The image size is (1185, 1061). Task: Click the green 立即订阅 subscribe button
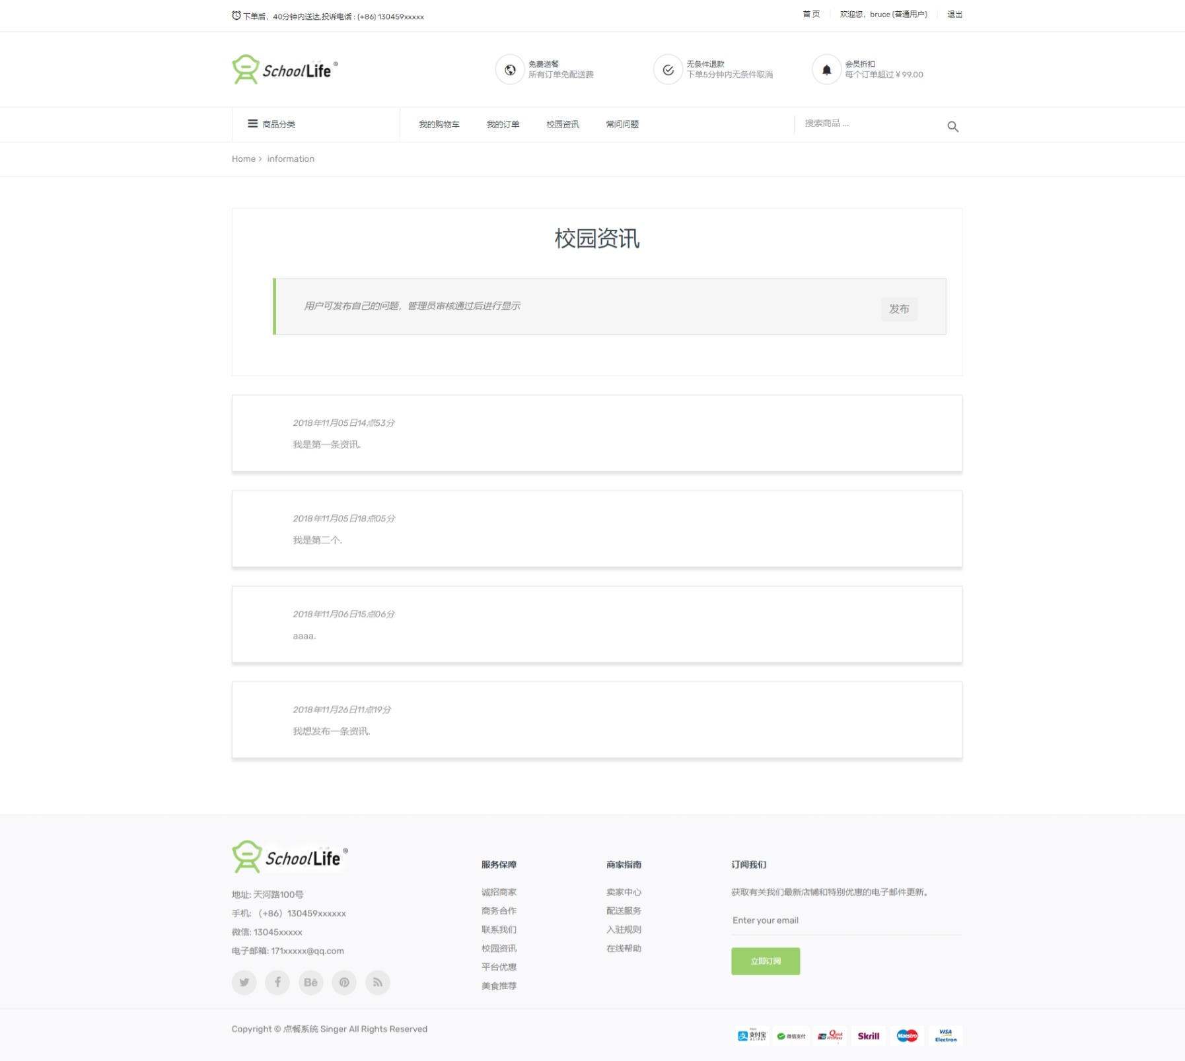(x=765, y=961)
